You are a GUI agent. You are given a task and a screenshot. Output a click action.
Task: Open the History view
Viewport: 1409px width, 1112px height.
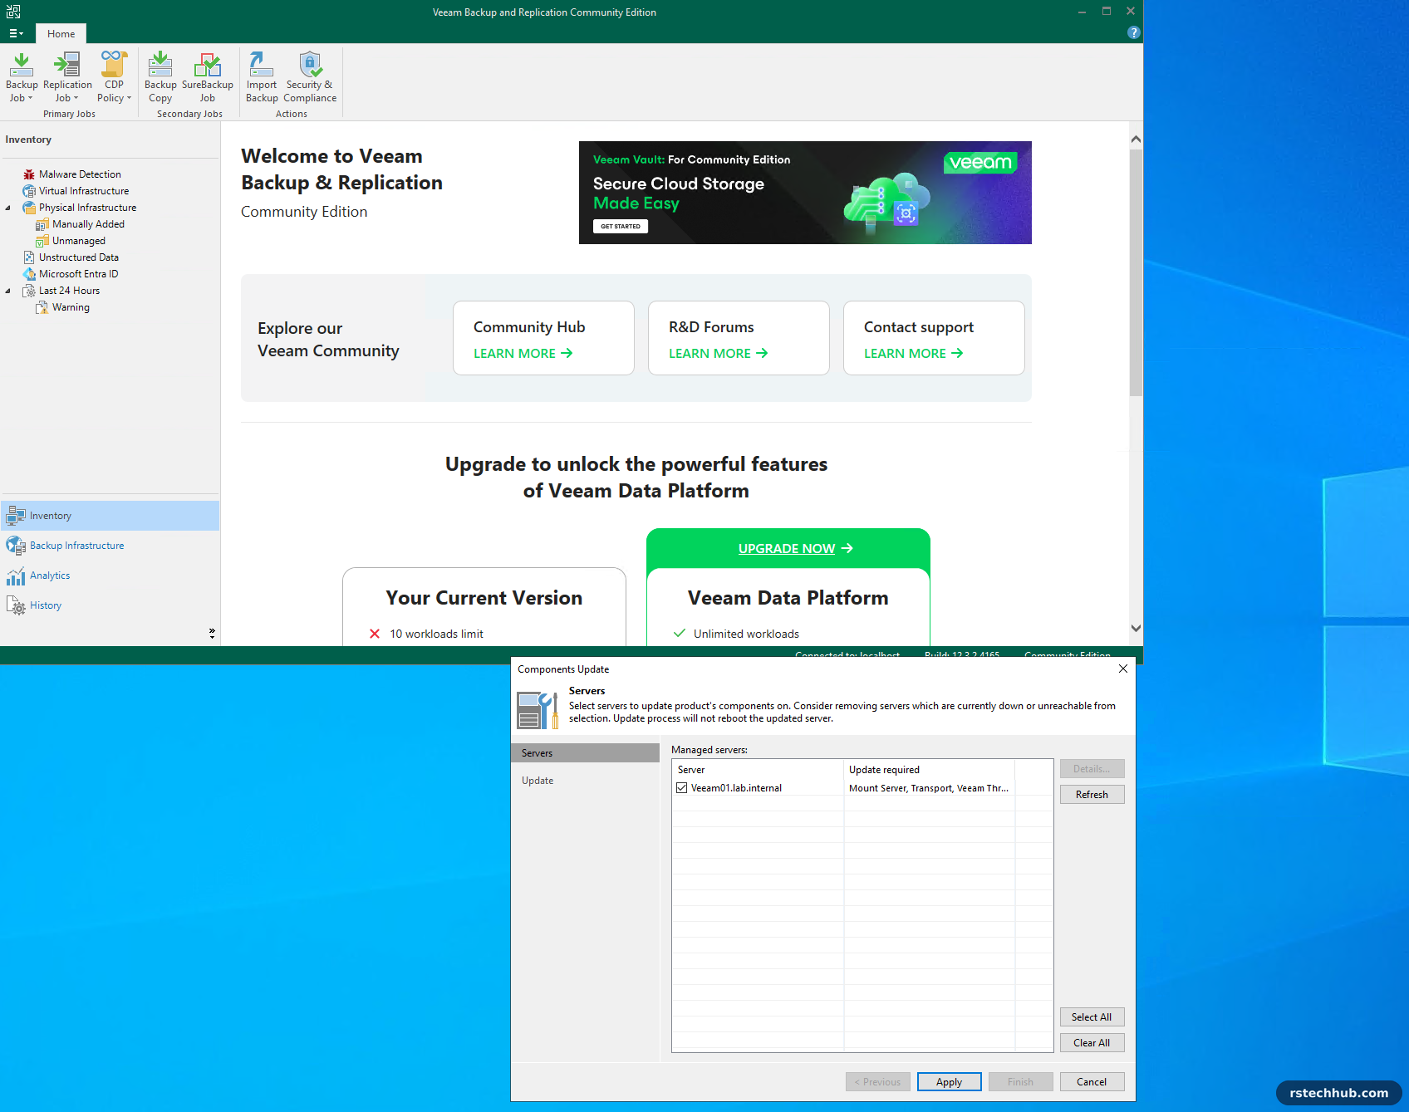pyautogui.click(x=110, y=605)
